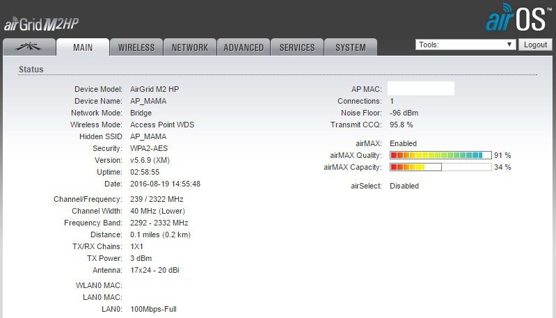Go to the ADVANCED tab
The width and height of the screenshot is (556, 318).
(x=244, y=47)
